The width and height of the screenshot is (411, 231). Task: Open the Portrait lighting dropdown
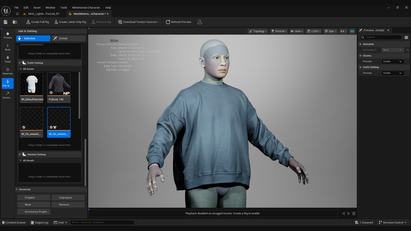(x=279, y=31)
